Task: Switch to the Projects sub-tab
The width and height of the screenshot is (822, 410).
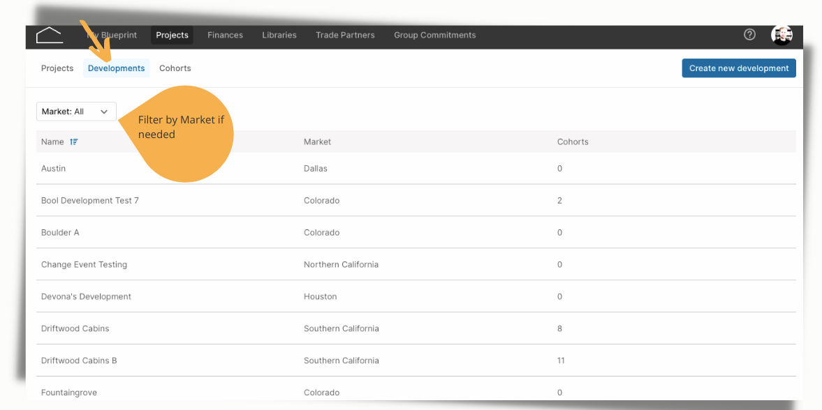Action: [57, 68]
